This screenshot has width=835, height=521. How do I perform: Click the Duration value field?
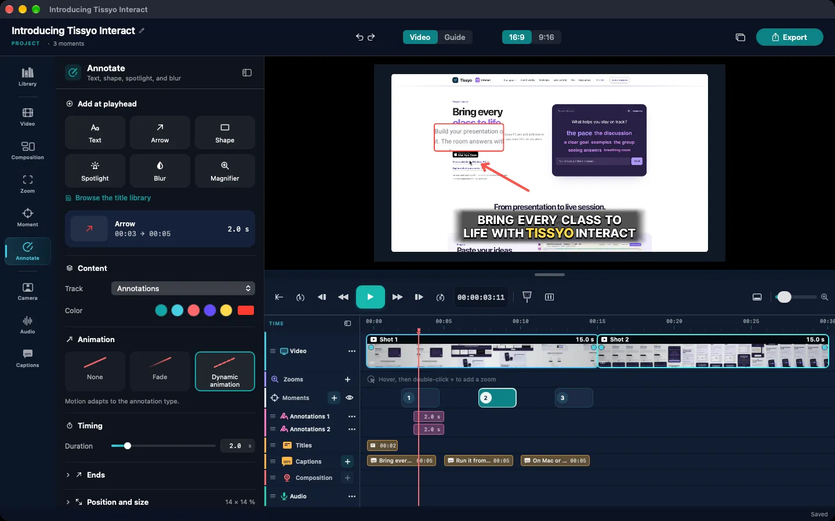pos(238,446)
